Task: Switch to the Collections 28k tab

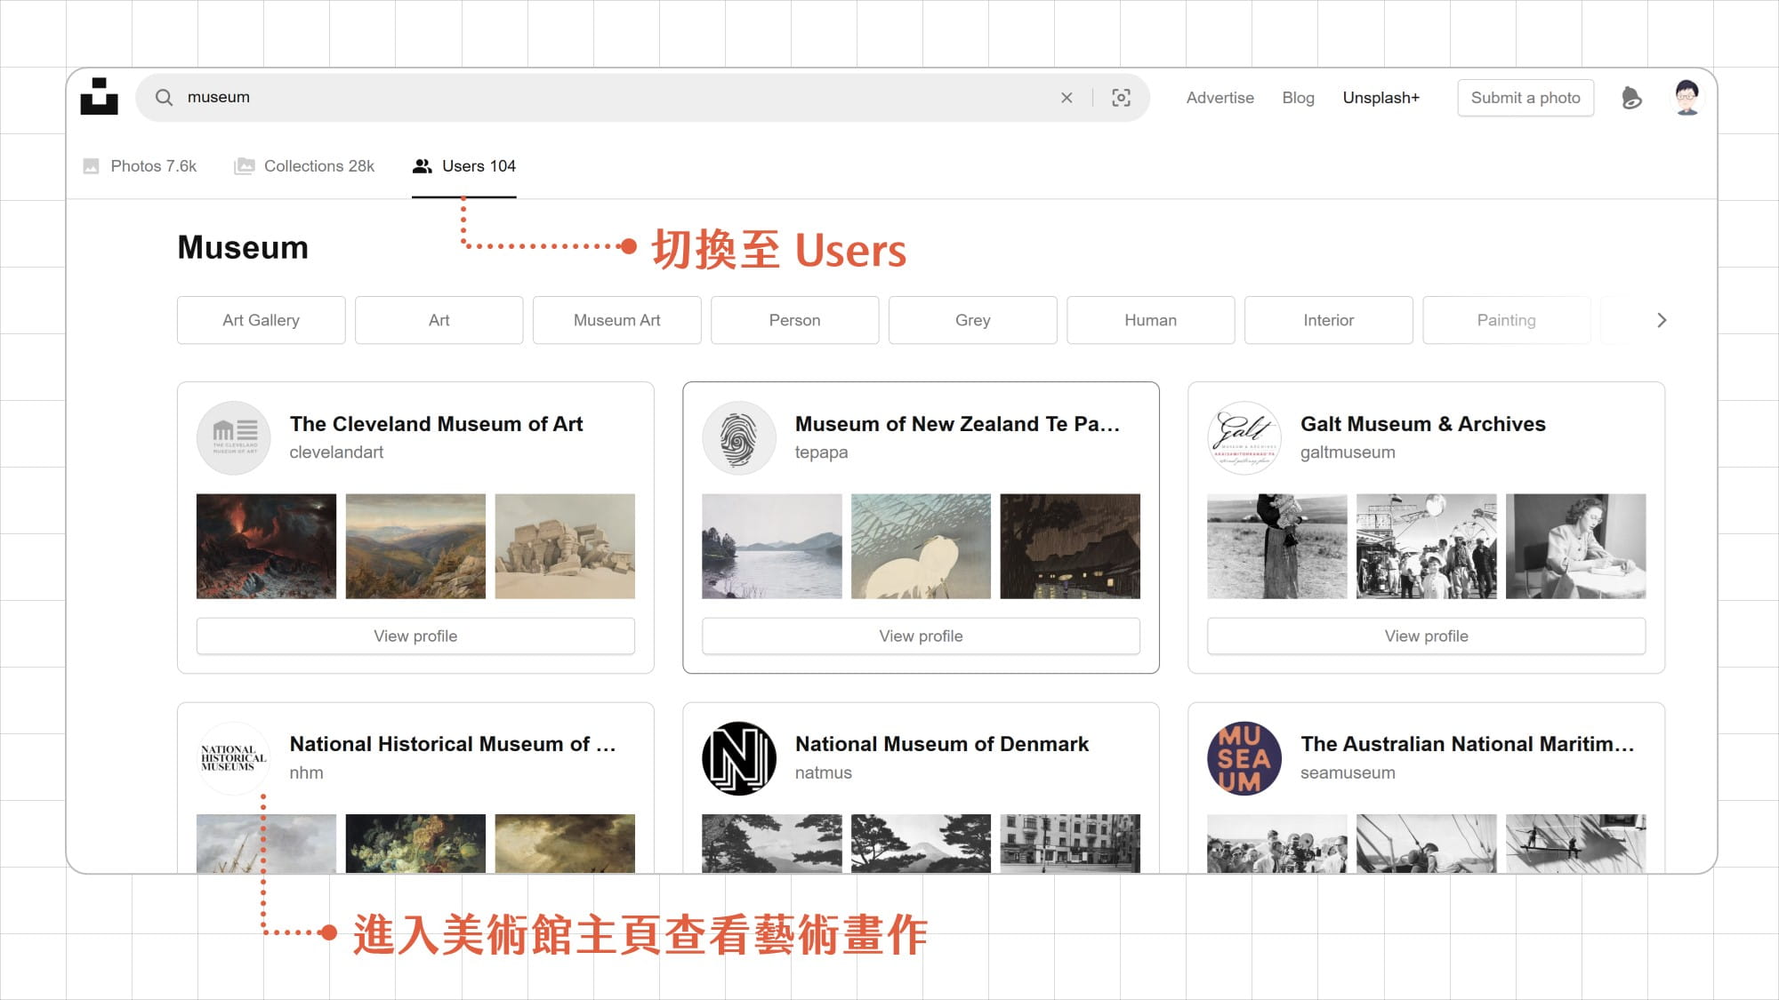Action: pos(304,166)
